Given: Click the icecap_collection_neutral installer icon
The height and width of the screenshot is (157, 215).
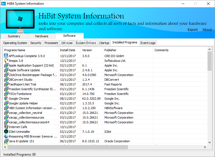Looking at the screenshot, I should [x=6, y=113].
